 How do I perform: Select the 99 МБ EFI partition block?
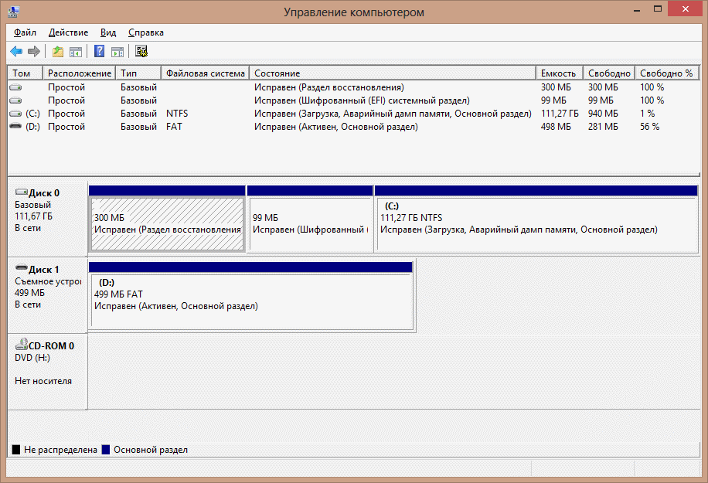pos(310,219)
